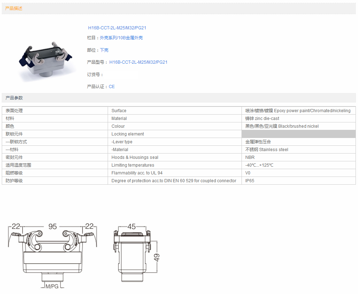
Task: Open the 外壳系列/10B金属外壳 category link
Action: [x=121, y=38]
